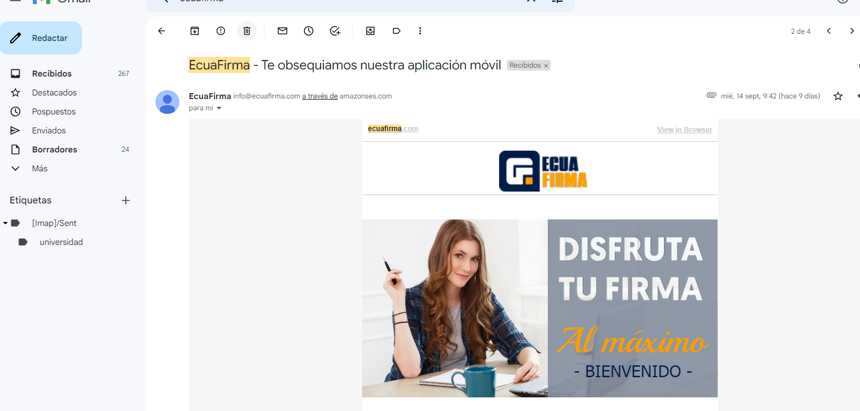The width and height of the screenshot is (860, 411).
Task: Click the sender name EcuaFirma
Action: [210, 96]
